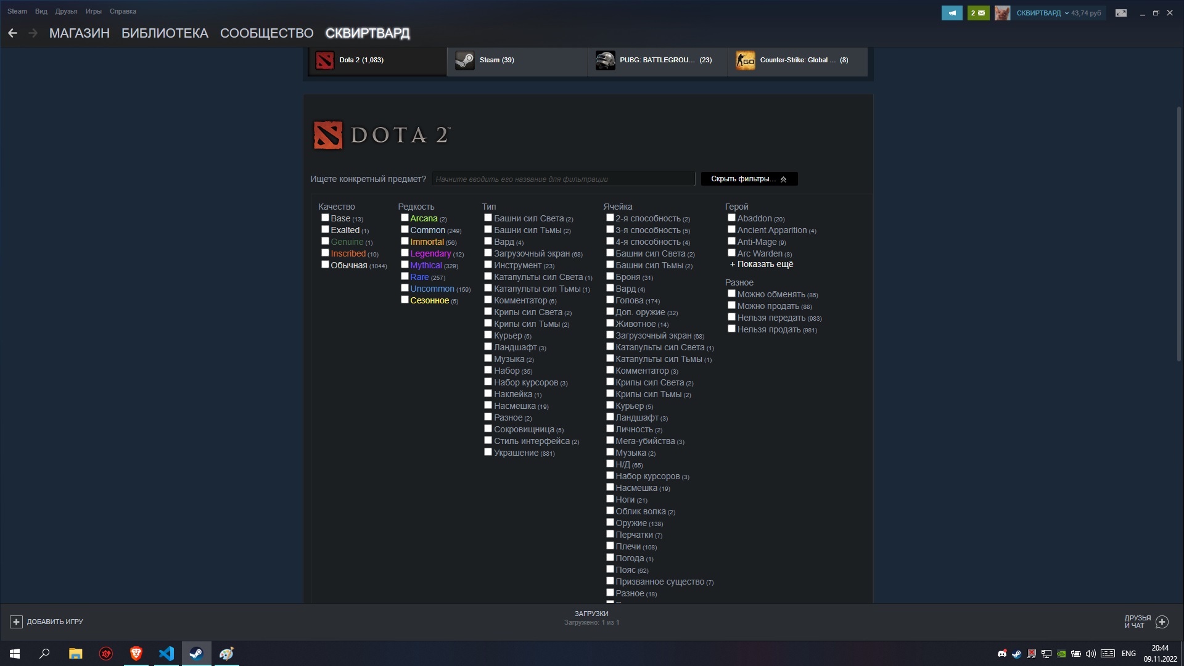Screen dimensions: 1184x666
Task: Select the Mythical rarity filter
Action: click(x=405, y=265)
